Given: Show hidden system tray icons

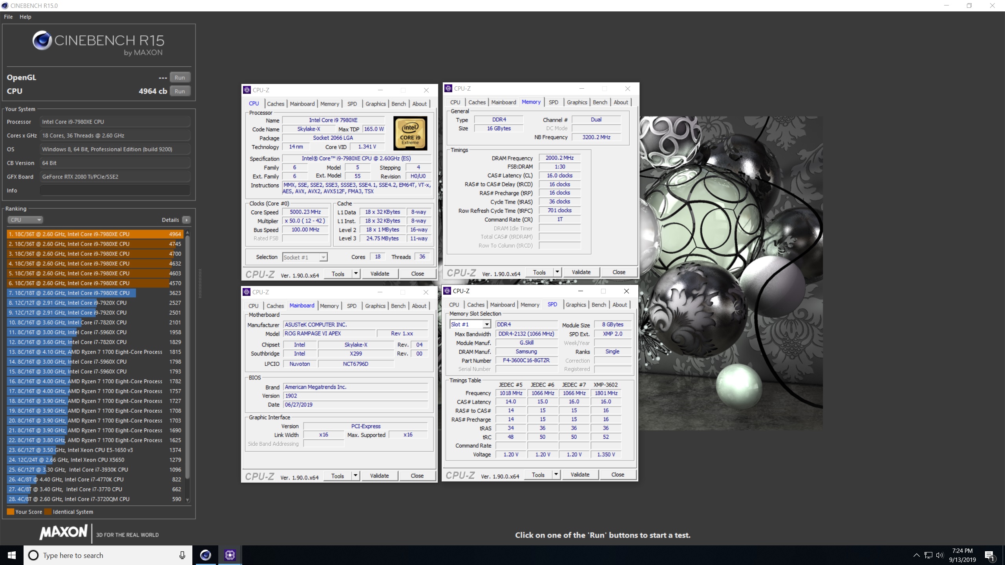Looking at the screenshot, I should click(916, 555).
